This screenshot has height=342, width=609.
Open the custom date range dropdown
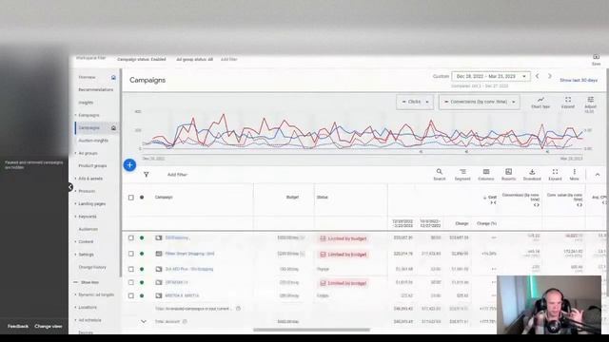point(491,76)
